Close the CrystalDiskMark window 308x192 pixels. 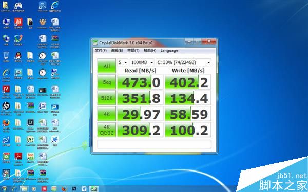tap(209, 41)
